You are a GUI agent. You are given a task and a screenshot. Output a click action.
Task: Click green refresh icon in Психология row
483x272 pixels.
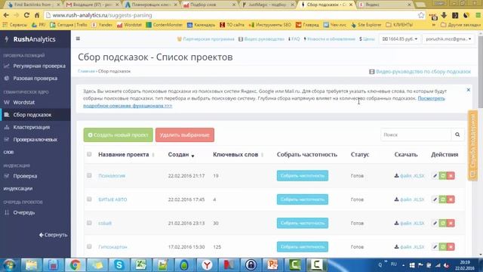coord(443,176)
